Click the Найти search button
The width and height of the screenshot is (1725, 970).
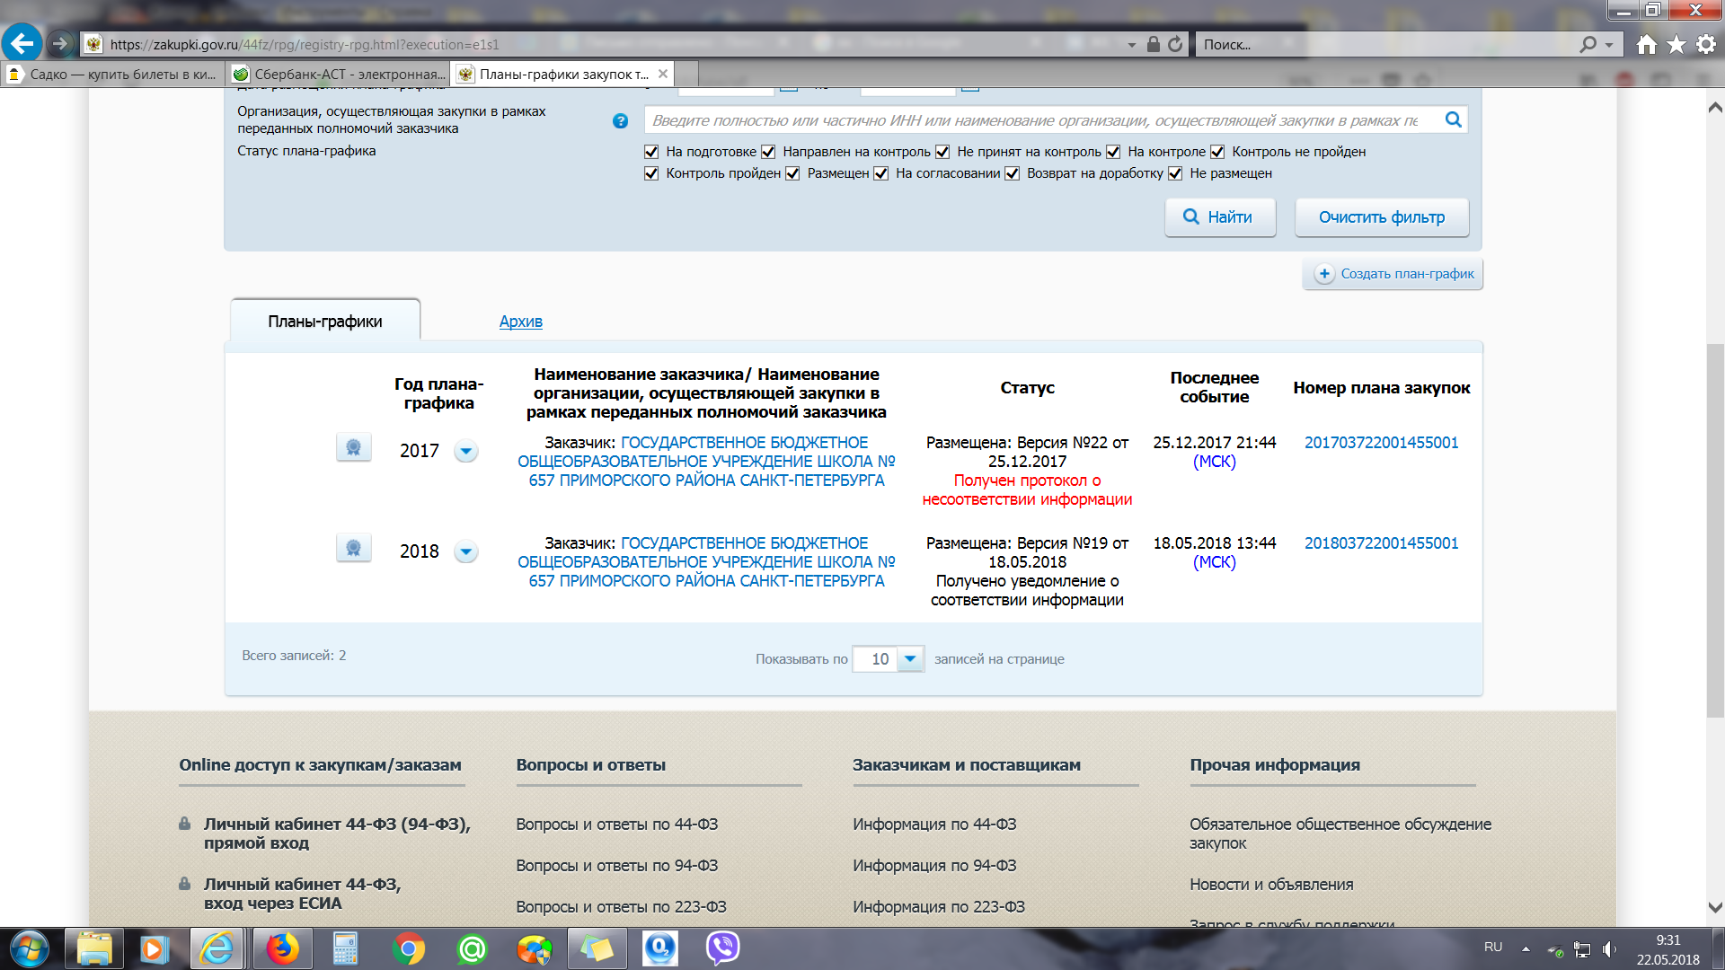[1220, 217]
